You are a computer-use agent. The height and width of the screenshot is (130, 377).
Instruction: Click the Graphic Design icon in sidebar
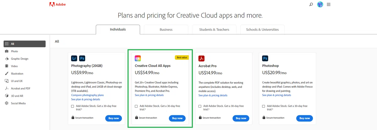coord(7,59)
